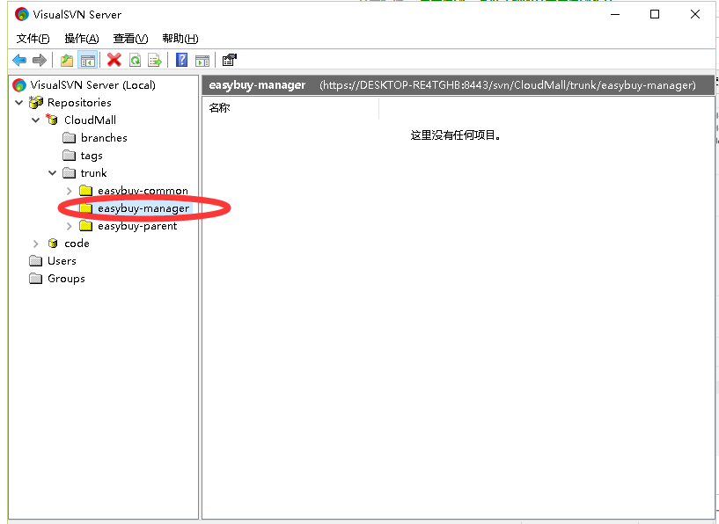Collapse the CloudMall repository node
The width and height of the screenshot is (719, 524).
(36, 120)
